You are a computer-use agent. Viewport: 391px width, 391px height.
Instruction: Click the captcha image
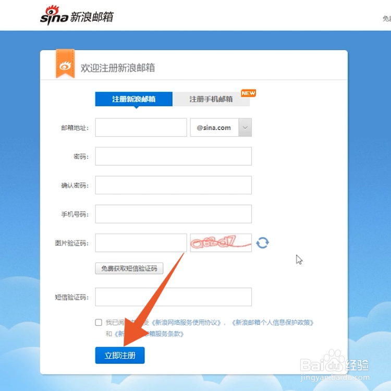click(x=221, y=242)
